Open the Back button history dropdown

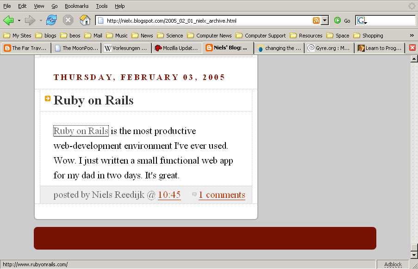pos(19,20)
